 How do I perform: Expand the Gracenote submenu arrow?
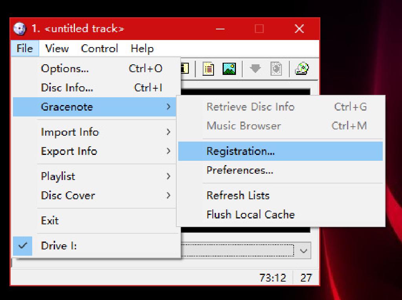pyautogui.click(x=168, y=107)
